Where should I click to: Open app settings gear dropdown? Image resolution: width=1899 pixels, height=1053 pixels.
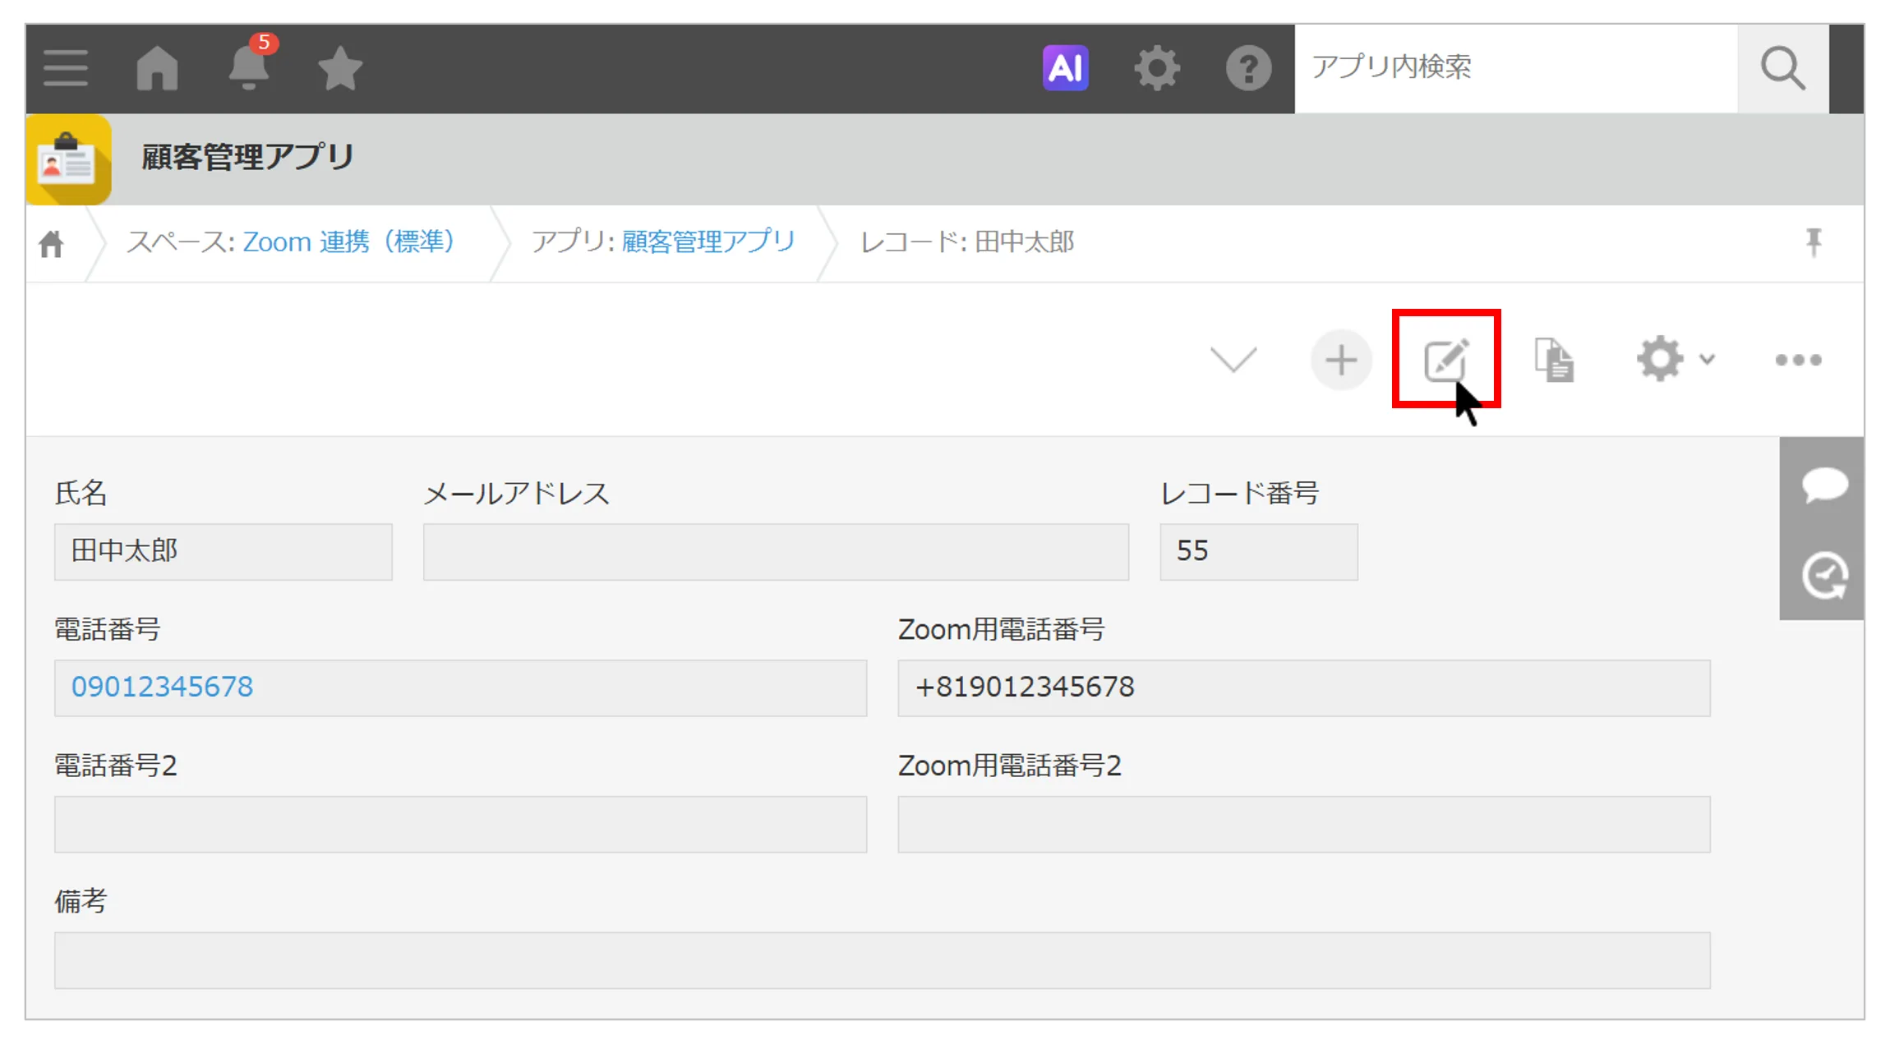tap(1675, 359)
